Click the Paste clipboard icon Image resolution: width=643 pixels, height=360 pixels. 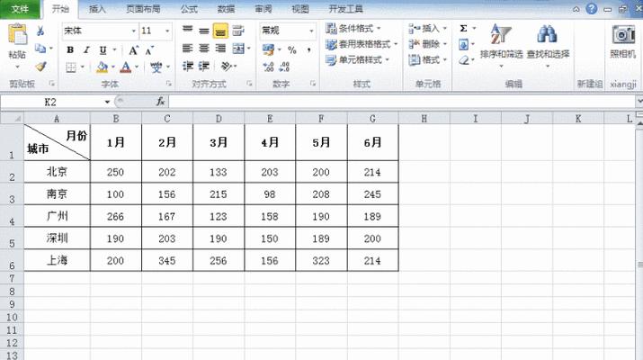[17, 35]
